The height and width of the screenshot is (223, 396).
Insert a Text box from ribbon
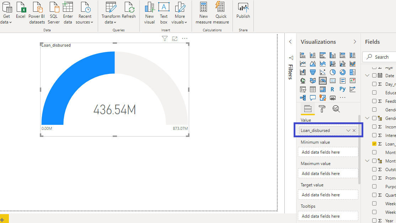coord(164,13)
